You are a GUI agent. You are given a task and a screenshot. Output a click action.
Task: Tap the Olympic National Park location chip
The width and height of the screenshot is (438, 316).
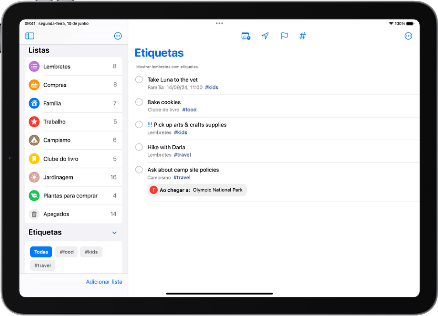198,190
